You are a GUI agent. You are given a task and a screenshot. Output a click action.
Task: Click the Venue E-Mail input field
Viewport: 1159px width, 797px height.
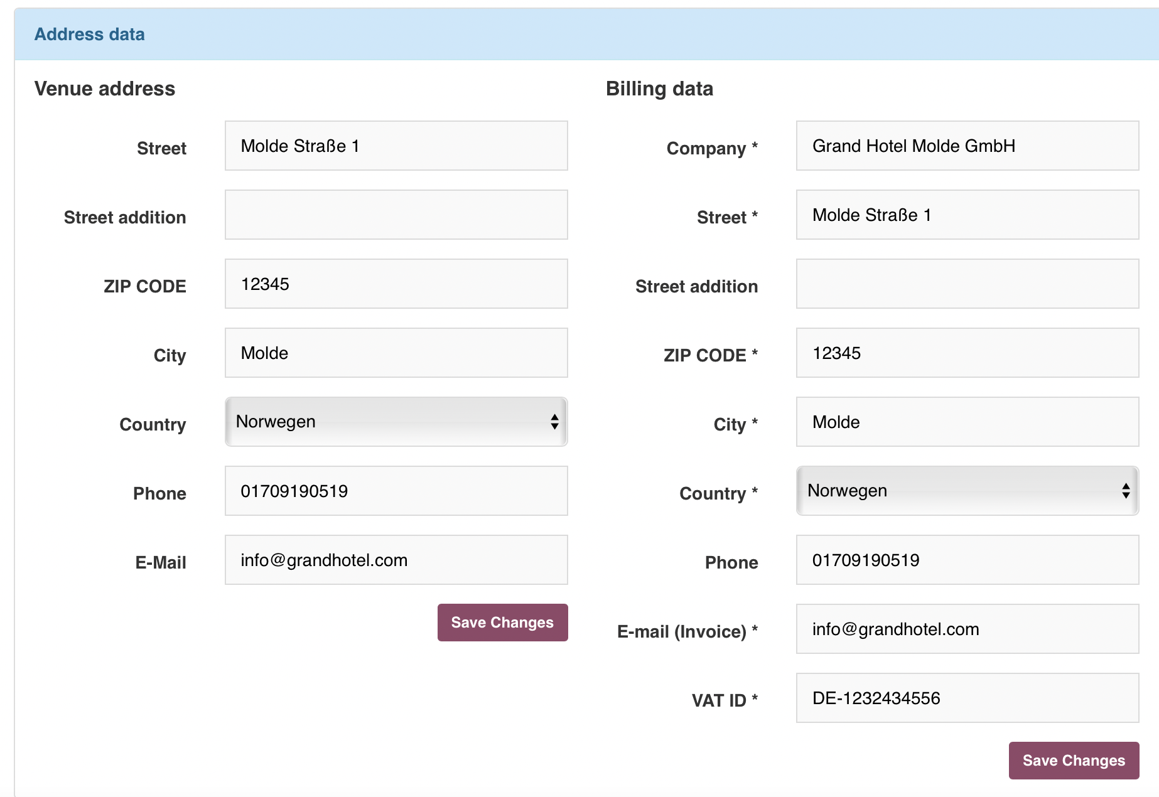click(396, 560)
